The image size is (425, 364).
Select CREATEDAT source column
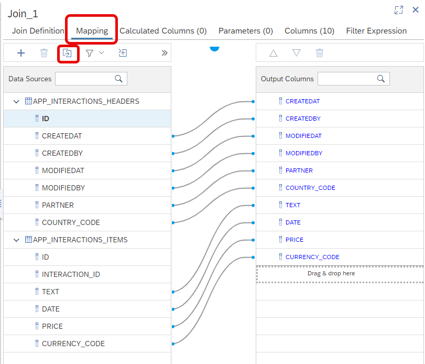[88, 136]
